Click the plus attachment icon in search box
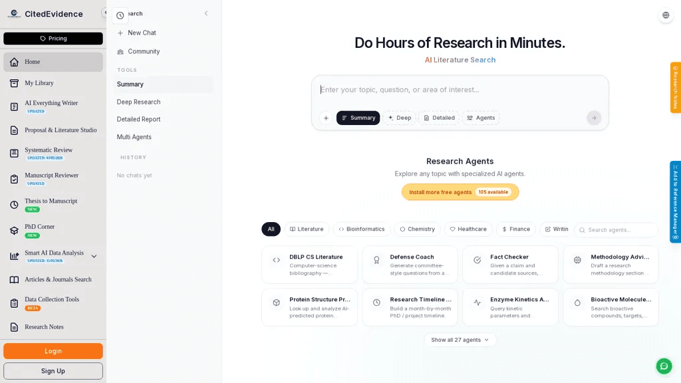The image size is (681, 383). coord(326,118)
